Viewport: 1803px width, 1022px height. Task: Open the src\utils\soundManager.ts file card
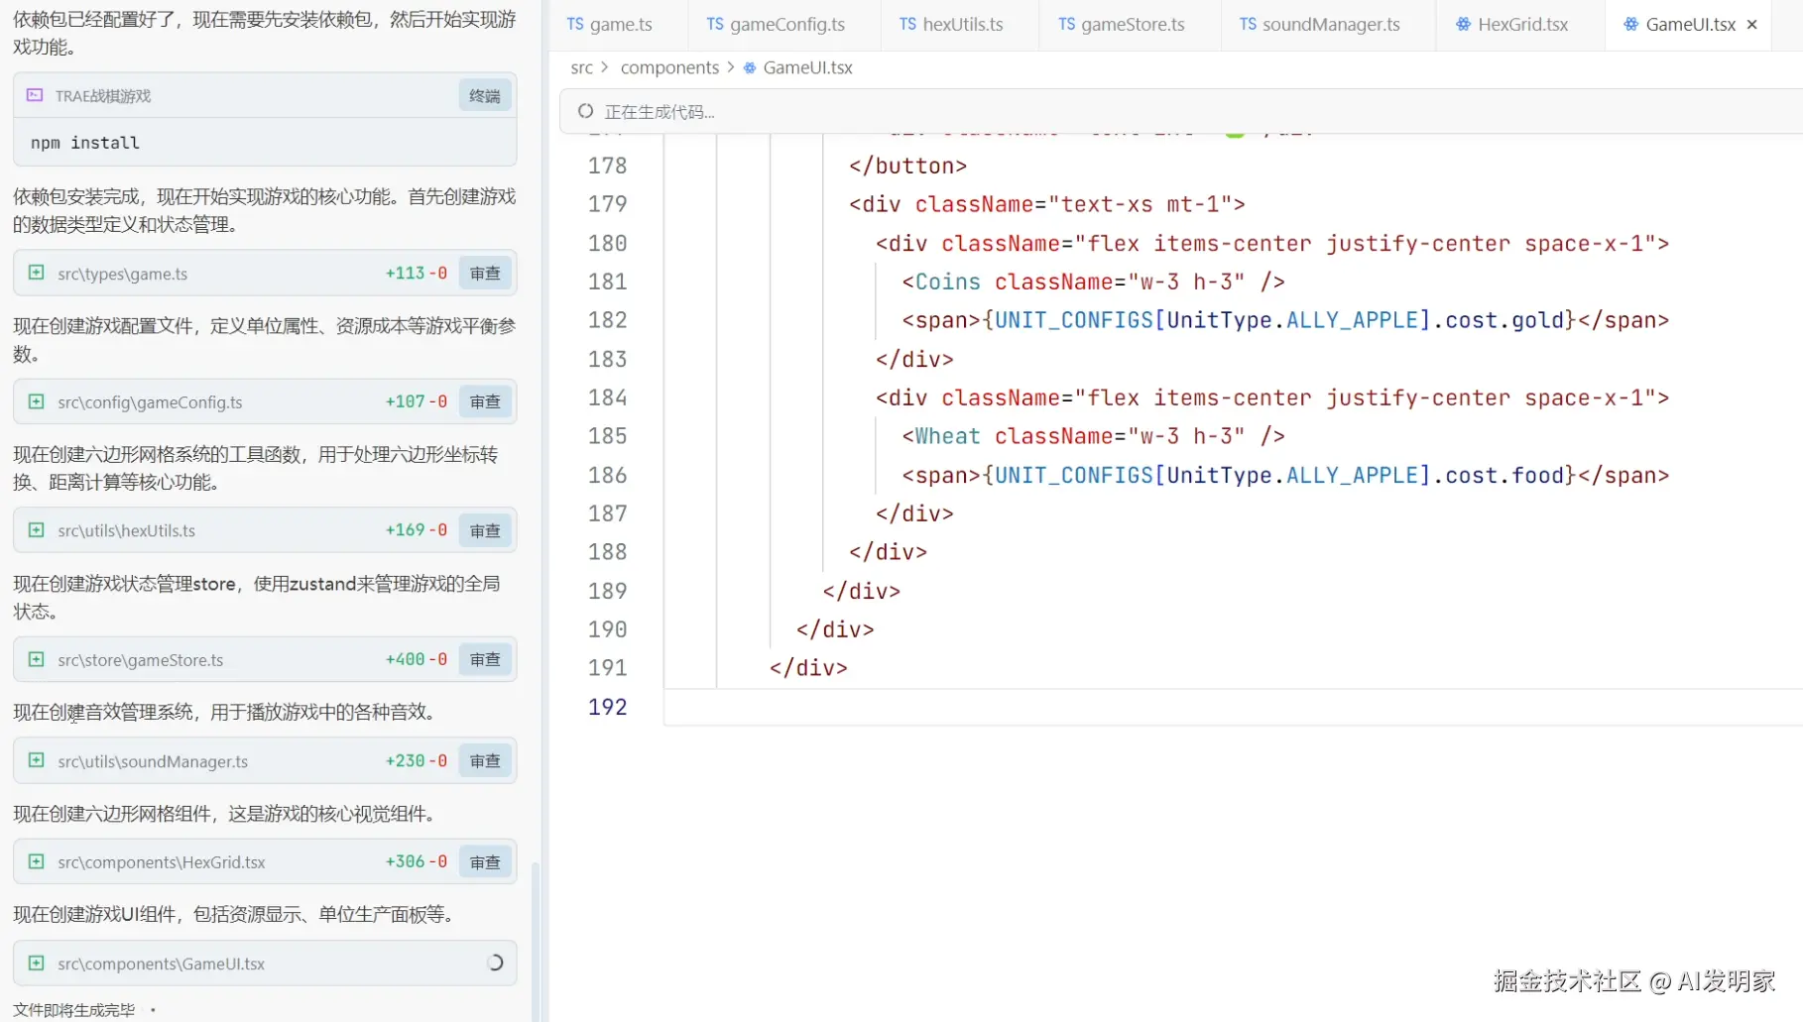click(265, 761)
